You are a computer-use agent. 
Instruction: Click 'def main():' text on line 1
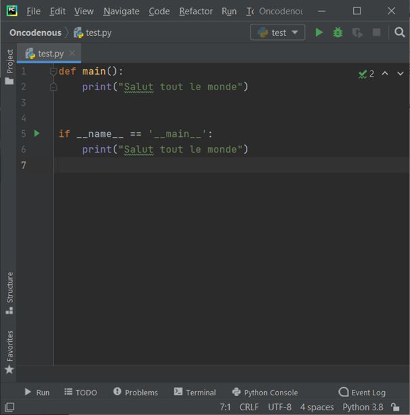pyautogui.click(x=91, y=71)
